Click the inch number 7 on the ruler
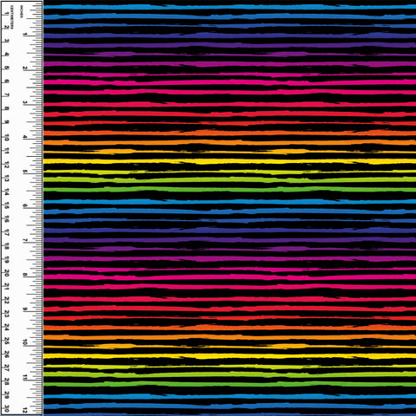The height and width of the screenshot is (416, 416). (x=25, y=240)
